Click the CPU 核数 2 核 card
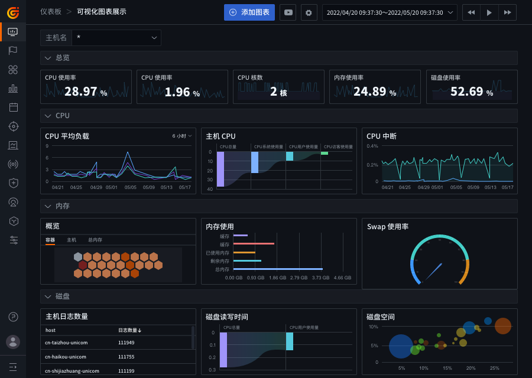 (x=278, y=87)
